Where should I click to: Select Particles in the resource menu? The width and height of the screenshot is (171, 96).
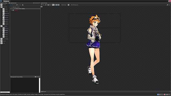[6, 18]
